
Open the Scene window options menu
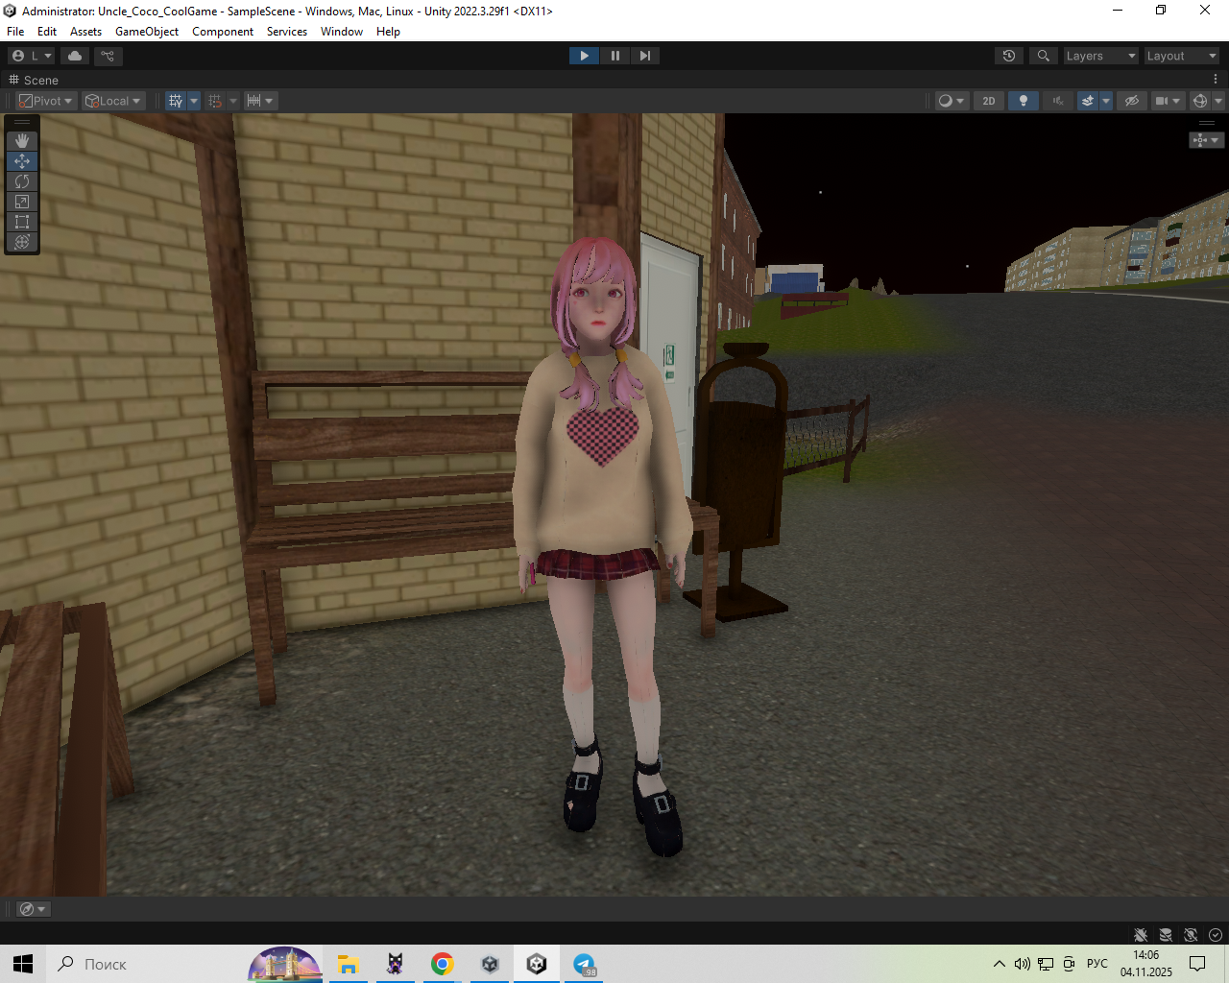click(x=1216, y=80)
